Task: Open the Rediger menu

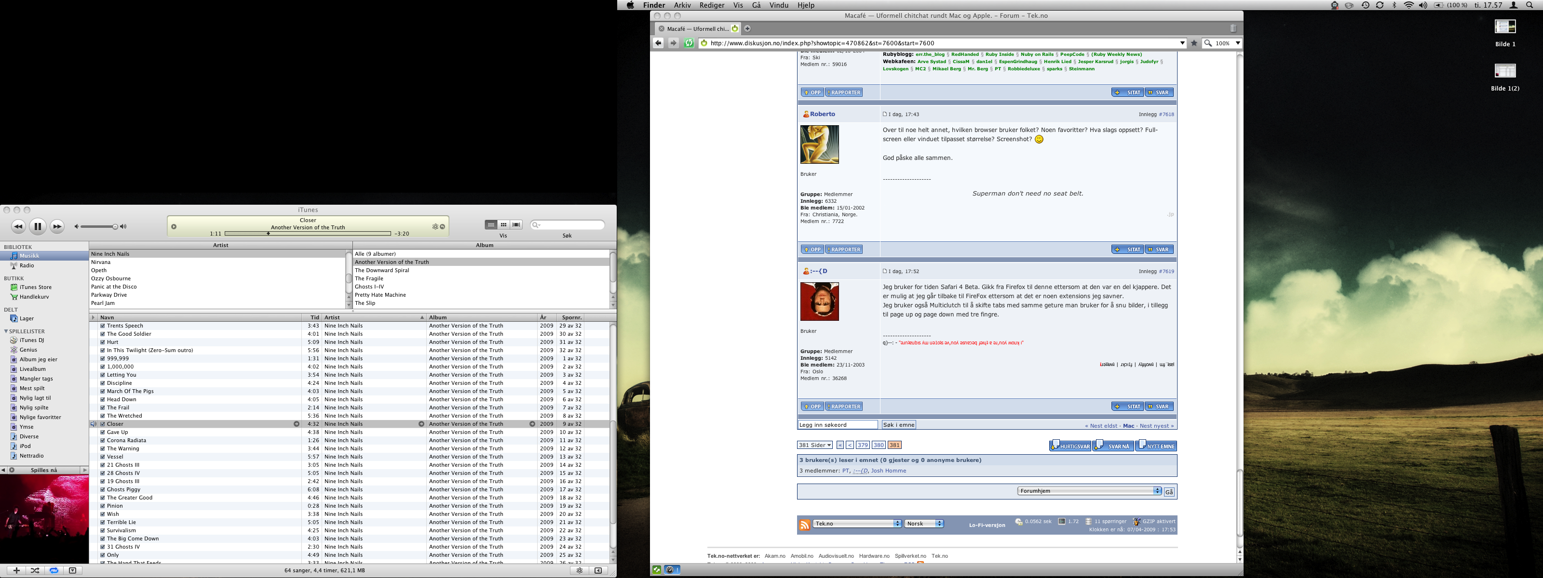Action: click(712, 5)
